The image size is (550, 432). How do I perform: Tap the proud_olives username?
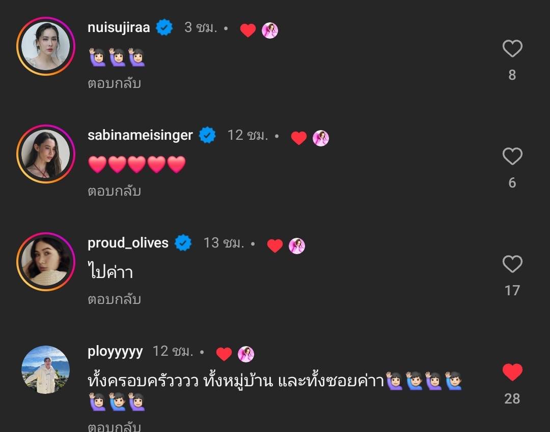[128, 243]
